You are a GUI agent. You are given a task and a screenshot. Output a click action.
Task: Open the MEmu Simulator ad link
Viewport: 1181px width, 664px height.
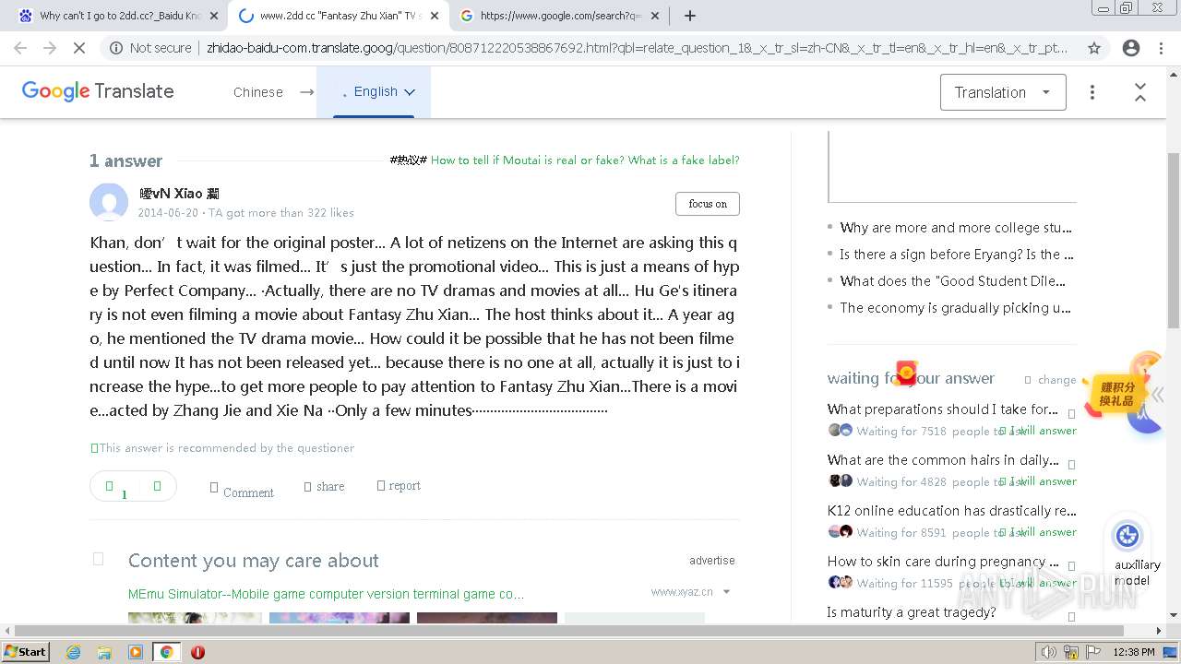click(x=326, y=594)
